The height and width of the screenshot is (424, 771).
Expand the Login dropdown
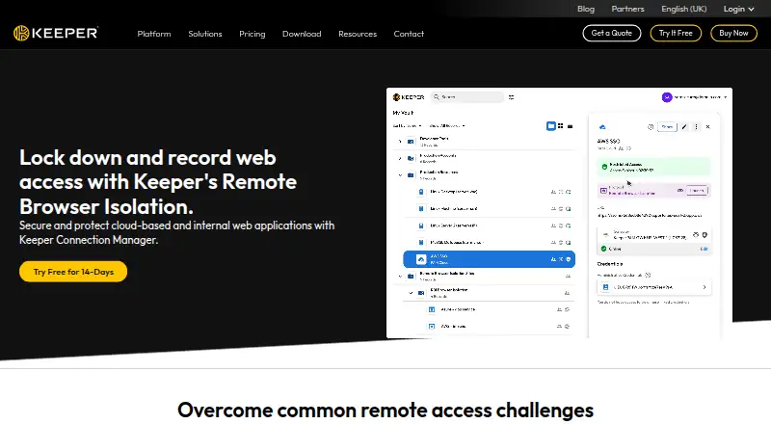738,9
